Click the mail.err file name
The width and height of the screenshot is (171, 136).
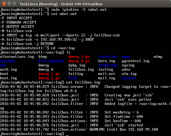(x=107, y=74)
